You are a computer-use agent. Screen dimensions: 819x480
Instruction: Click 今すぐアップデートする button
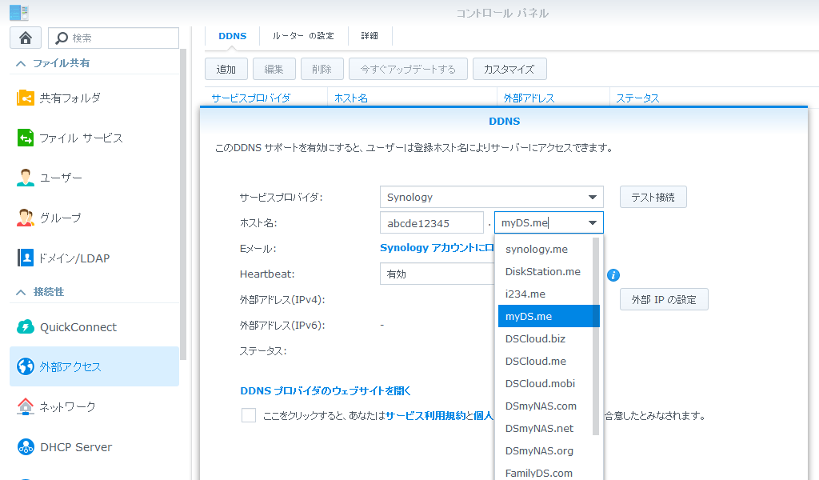click(408, 69)
